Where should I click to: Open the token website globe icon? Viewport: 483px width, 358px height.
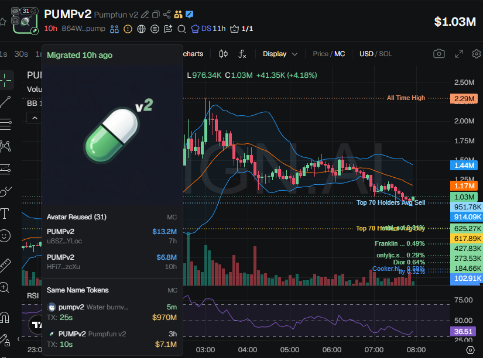(142, 29)
